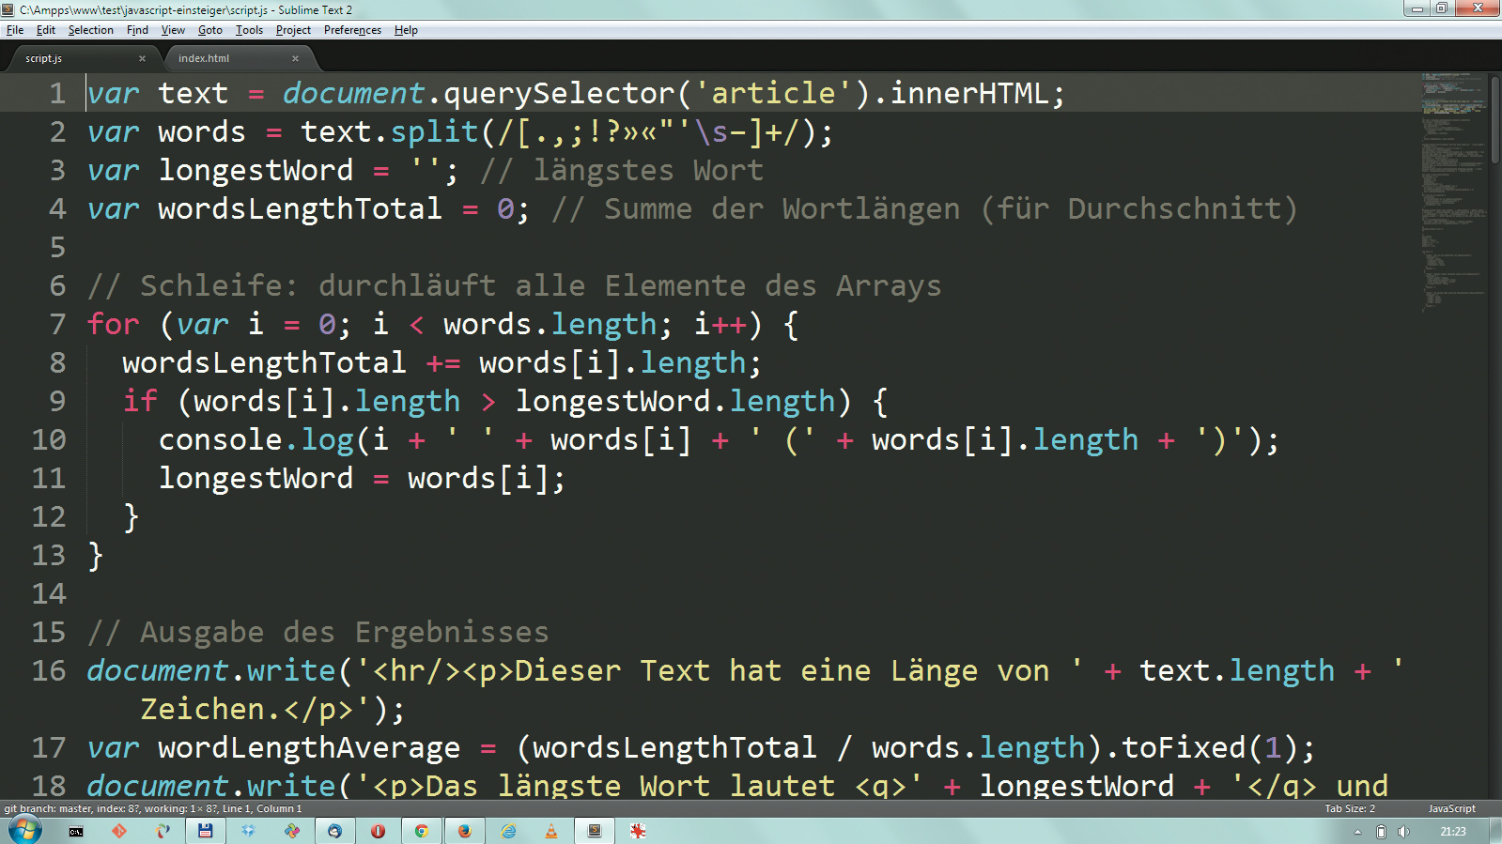The image size is (1502, 844).
Task: Close the script.js tab
Action: tap(142, 58)
